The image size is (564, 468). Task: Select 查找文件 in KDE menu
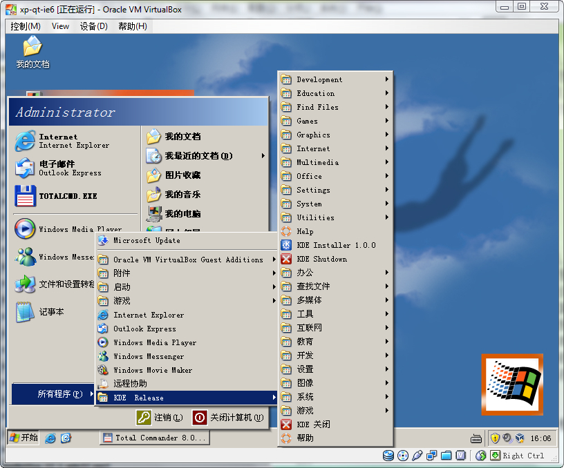click(335, 286)
